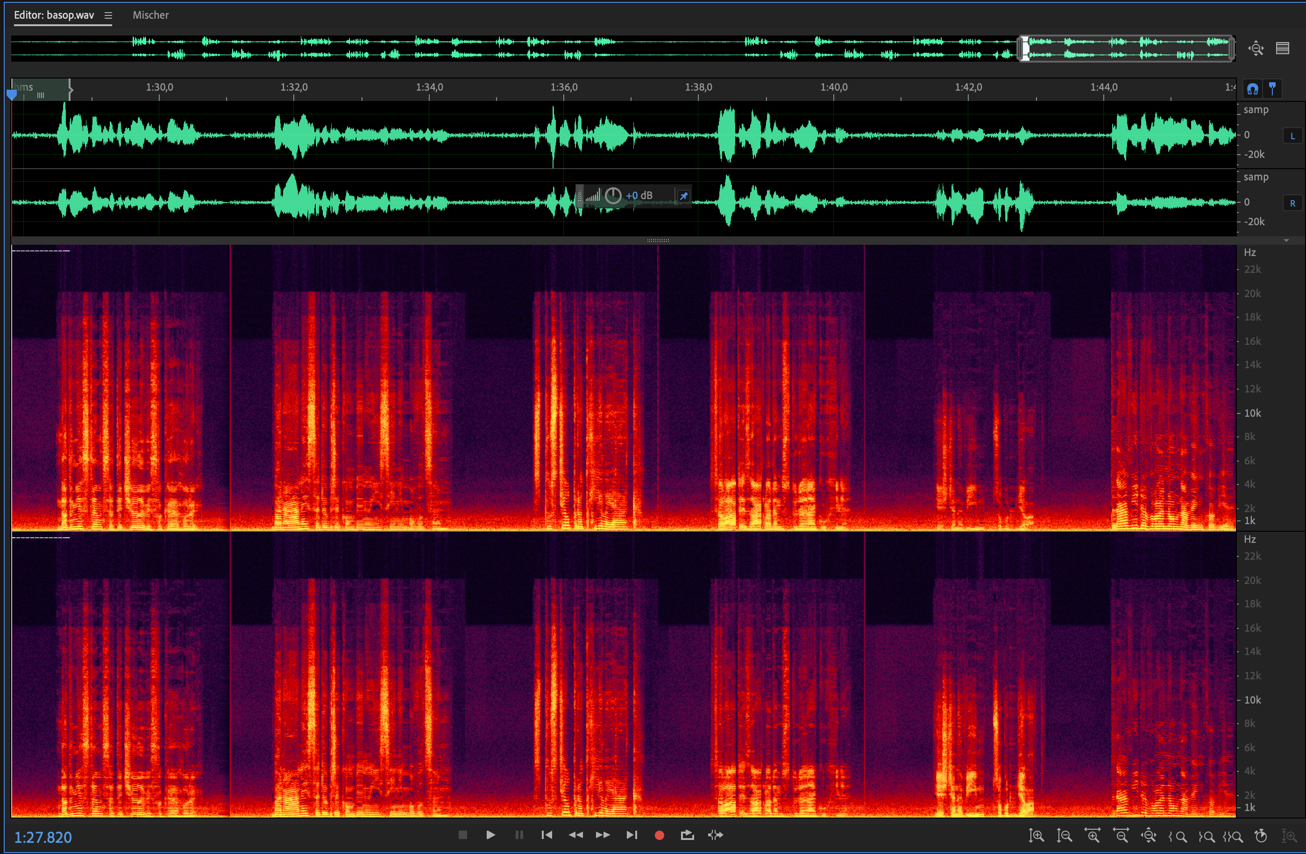Click the Skip Selection icon
This screenshot has height=854, width=1306.
(716, 835)
